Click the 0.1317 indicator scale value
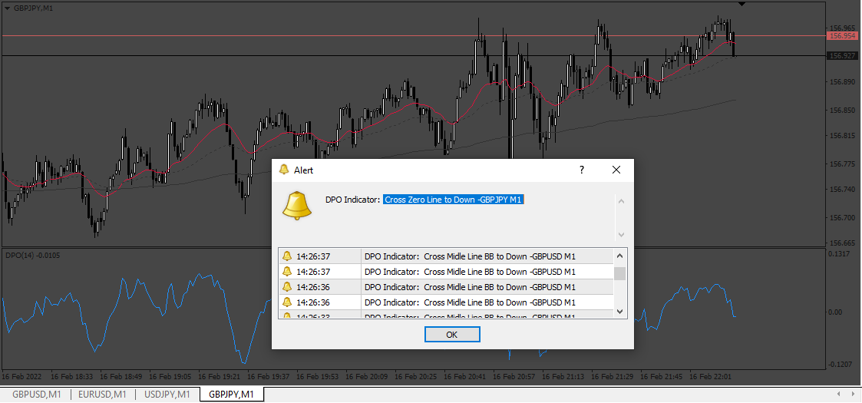This screenshot has width=862, height=403. point(840,254)
